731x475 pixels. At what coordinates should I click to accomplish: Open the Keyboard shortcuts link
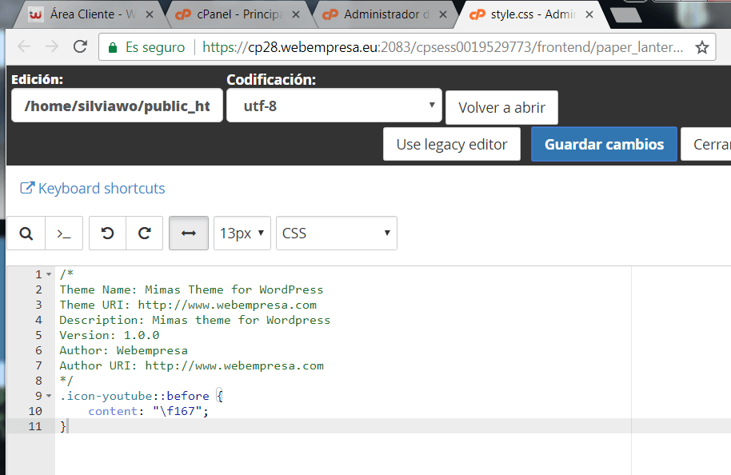tap(92, 189)
